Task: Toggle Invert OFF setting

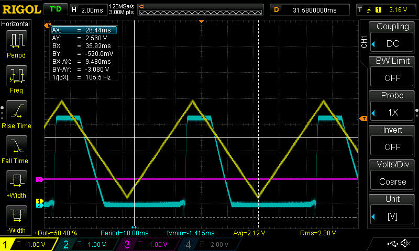Action: pos(392,146)
